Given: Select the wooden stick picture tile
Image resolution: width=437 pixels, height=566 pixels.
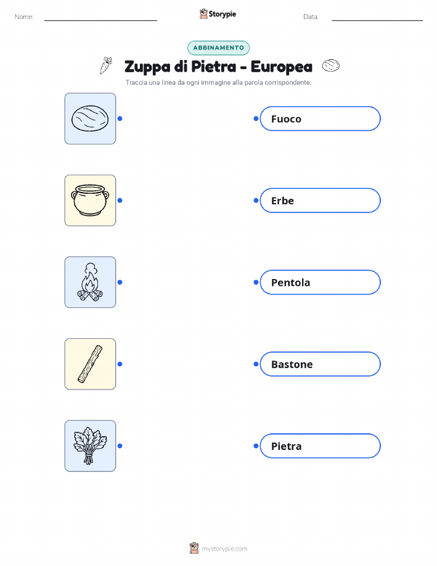Looking at the screenshot, I should pyautogui.click(x=90, y=364).
